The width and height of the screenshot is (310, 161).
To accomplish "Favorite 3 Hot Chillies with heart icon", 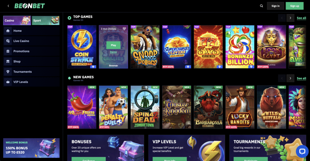I will point(124,29).
